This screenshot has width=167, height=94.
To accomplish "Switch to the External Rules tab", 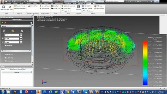I will 21,69.
